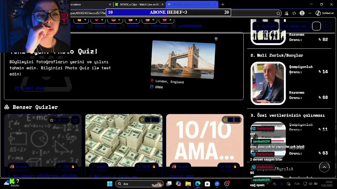Click '2. Mali Zorluk/Borçlar' heading
337x189 pixels.
277,55
